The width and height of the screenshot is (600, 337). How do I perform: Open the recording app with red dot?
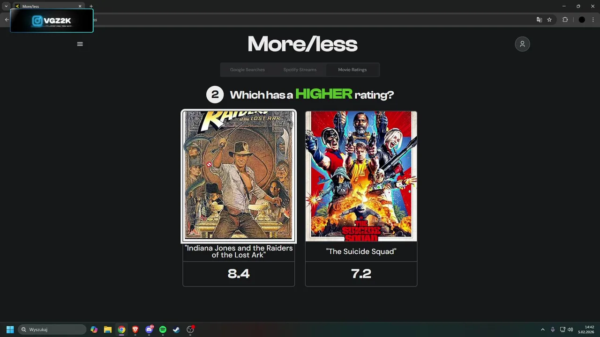pyautogui.click(x=190, y=330)
